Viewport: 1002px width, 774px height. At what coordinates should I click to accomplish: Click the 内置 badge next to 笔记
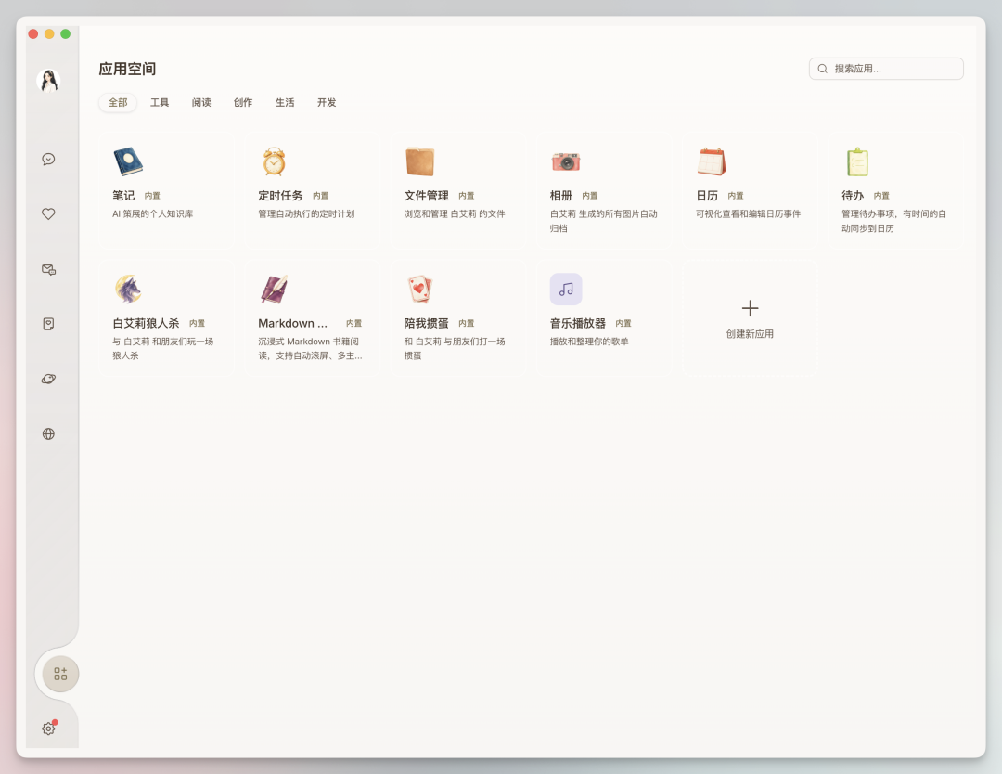(x=152, y=196)
